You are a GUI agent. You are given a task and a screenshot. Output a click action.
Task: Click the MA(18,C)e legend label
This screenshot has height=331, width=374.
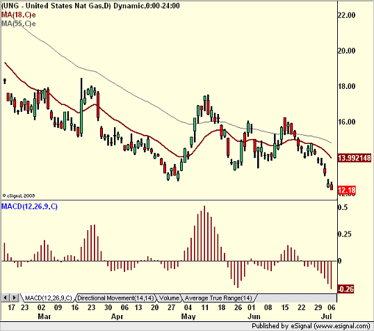click(x=19, y=15)
